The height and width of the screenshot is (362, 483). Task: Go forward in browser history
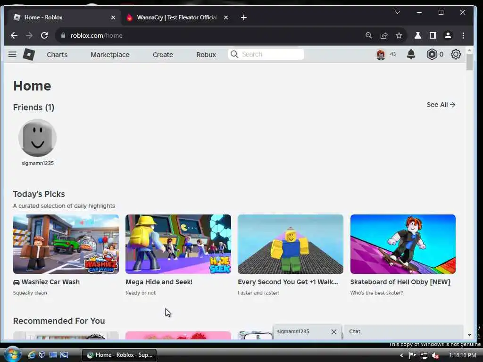coord(29,35)
